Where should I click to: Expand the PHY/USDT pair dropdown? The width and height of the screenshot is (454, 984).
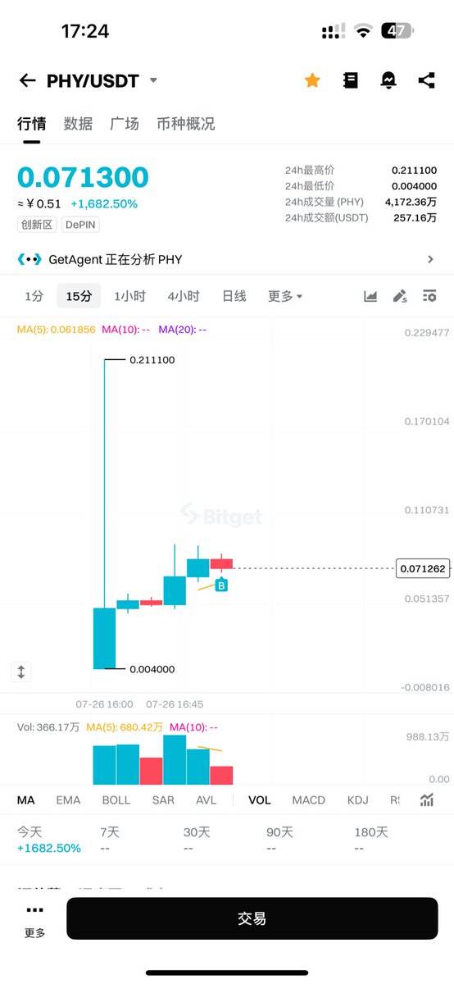click(x=153, y=80)
